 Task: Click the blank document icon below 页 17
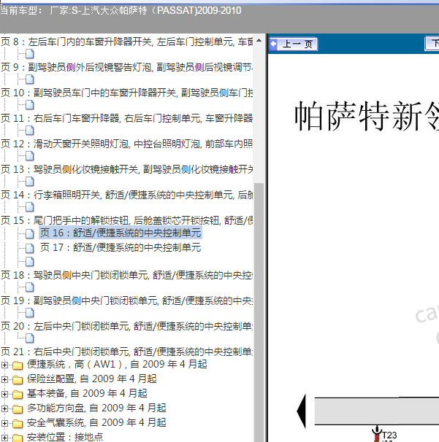[x=30, y=262]
